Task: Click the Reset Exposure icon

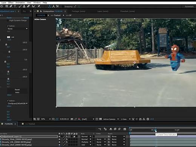Action: pos(148,119)
